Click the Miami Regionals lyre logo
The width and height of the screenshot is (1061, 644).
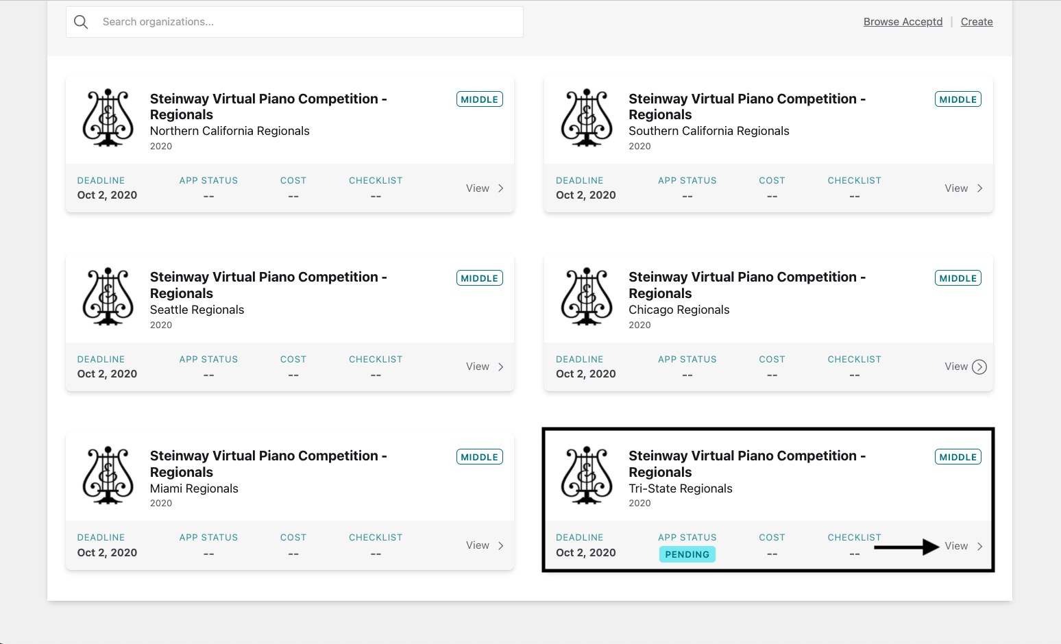[108, 475]
